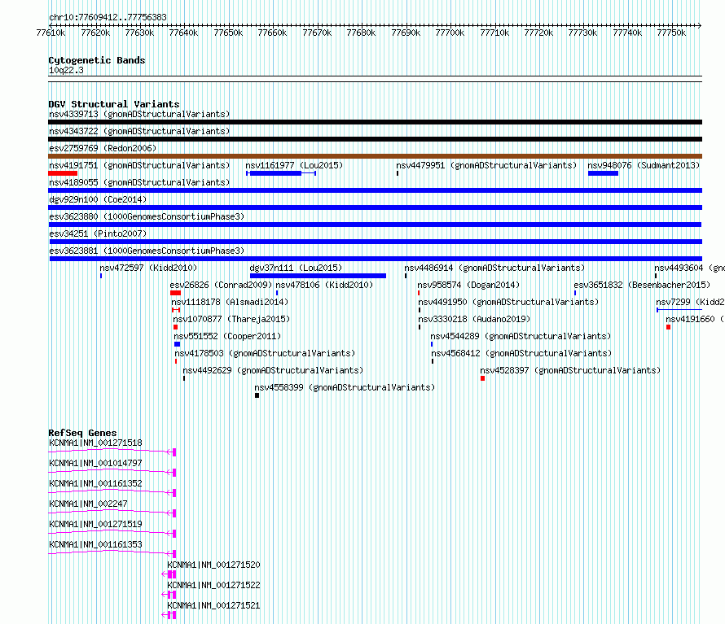Screen dimensions: 725x624
Task: Click the esv34251 (Pinto2007) label
Action: [98, 233]
